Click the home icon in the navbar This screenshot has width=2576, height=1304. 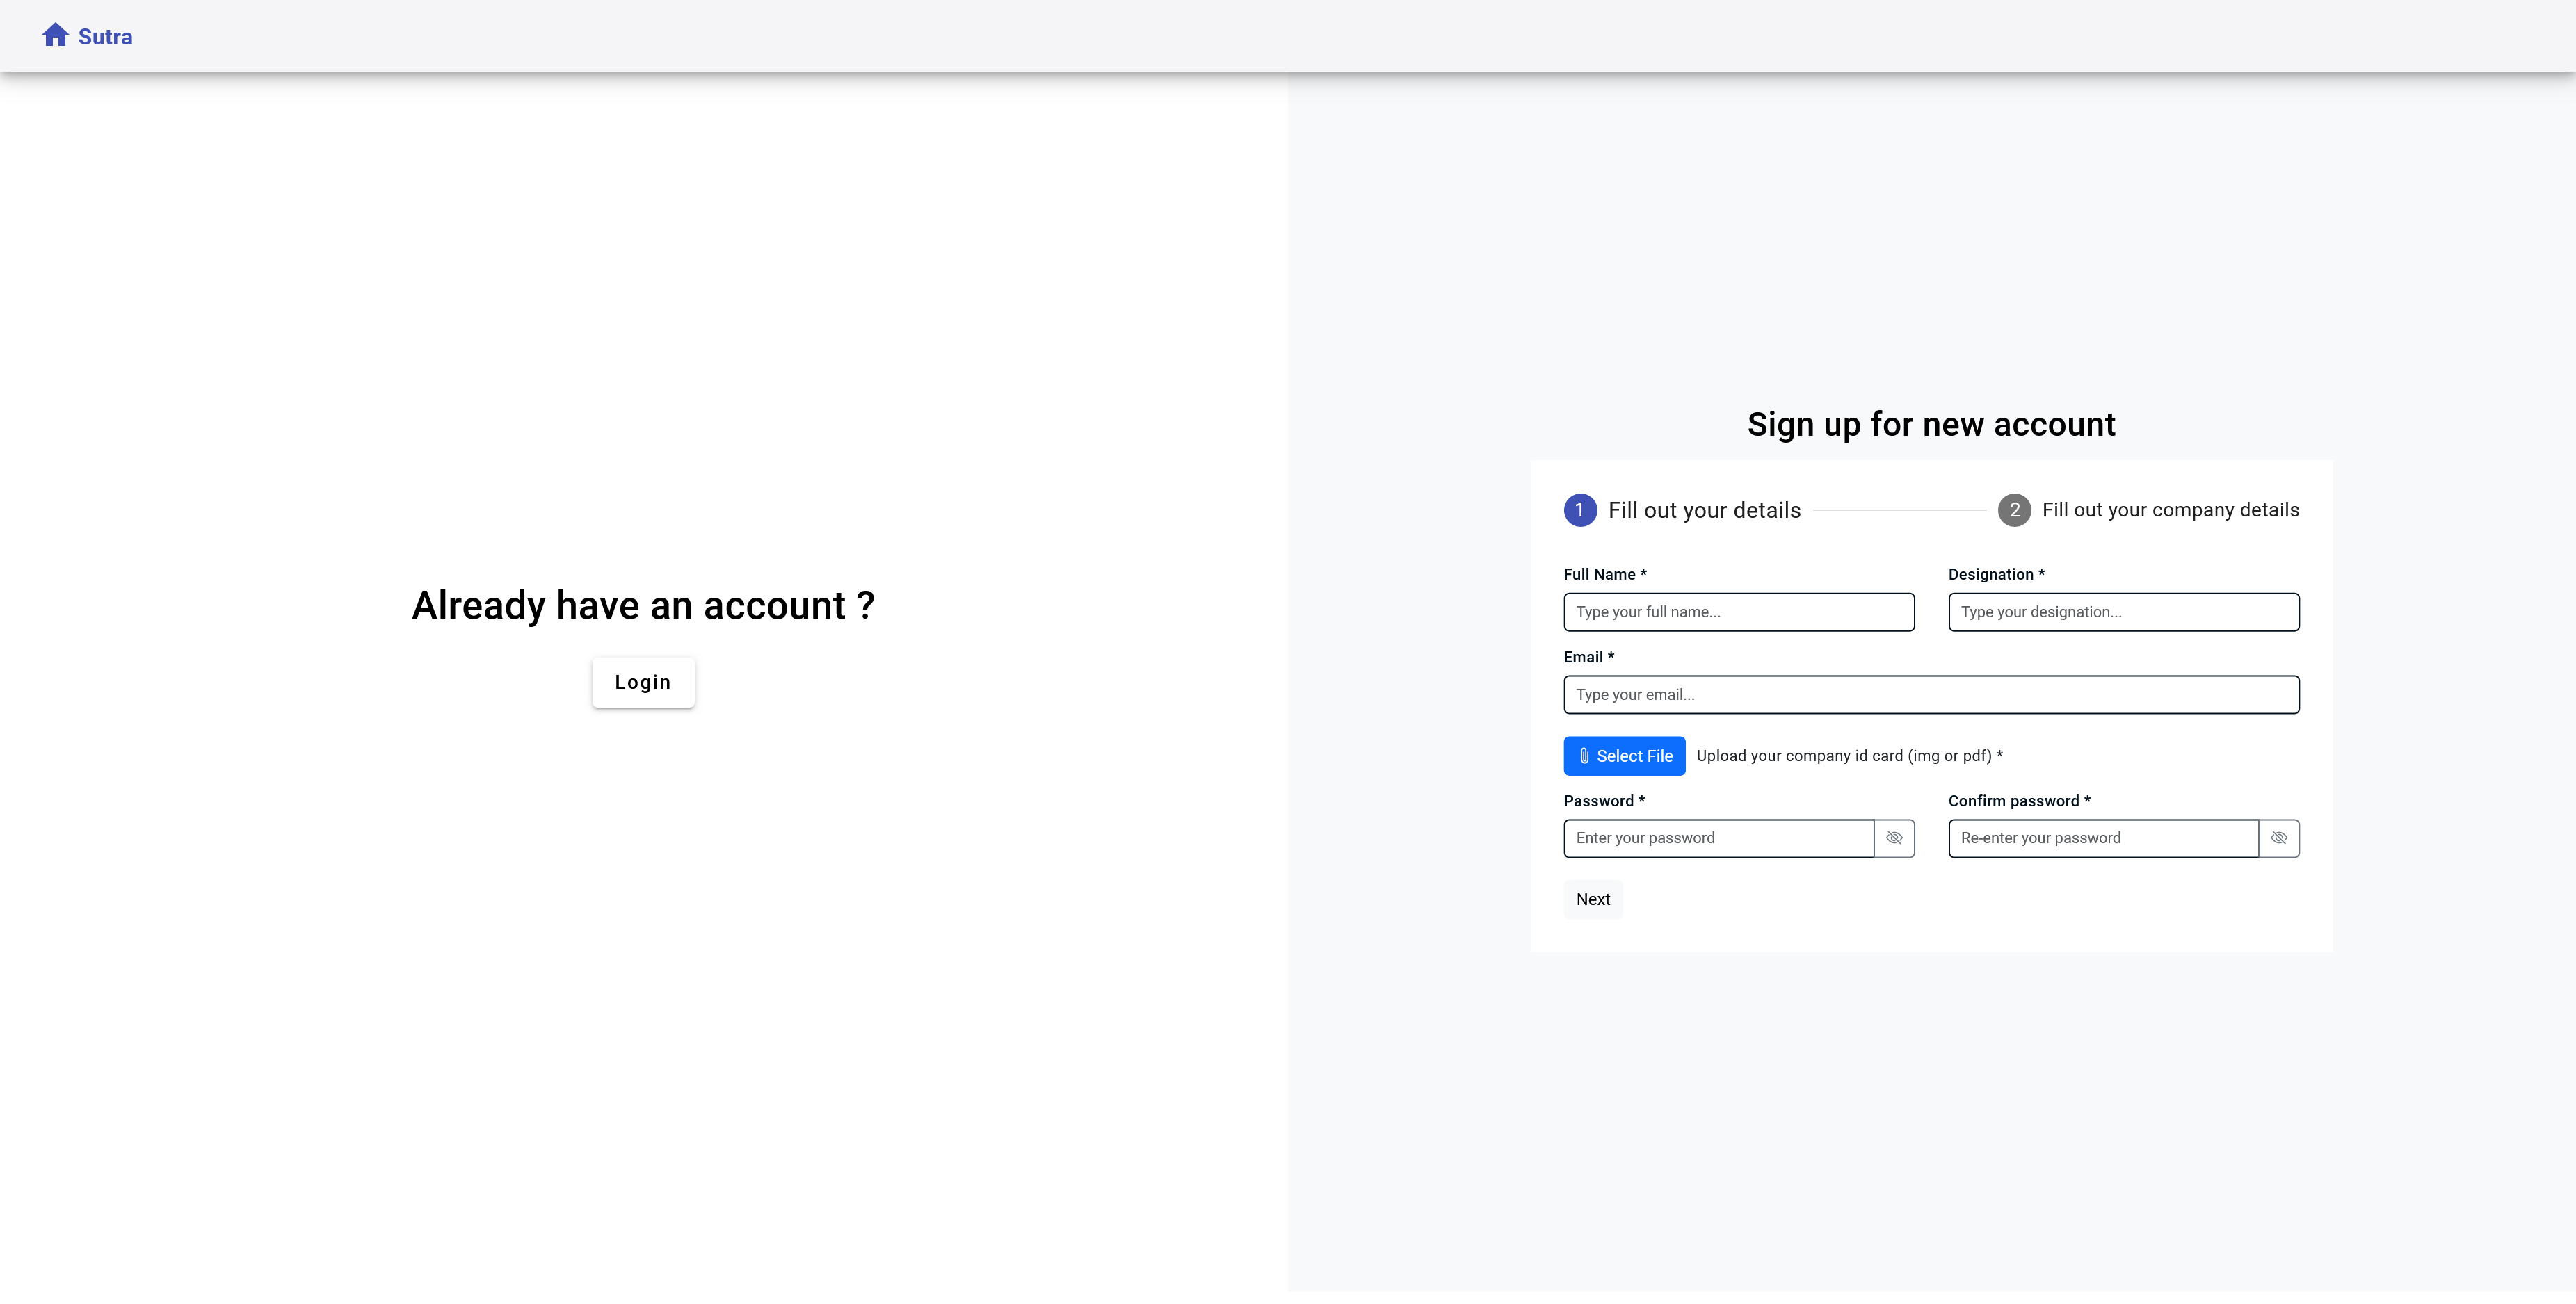tap(55, 36)
